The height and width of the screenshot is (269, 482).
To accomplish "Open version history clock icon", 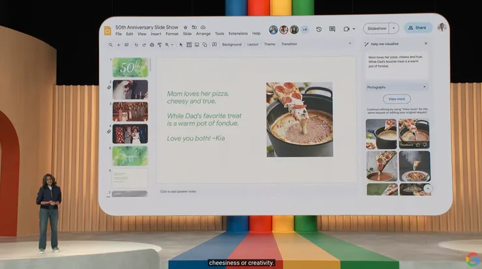I will [x=319, y=29].
